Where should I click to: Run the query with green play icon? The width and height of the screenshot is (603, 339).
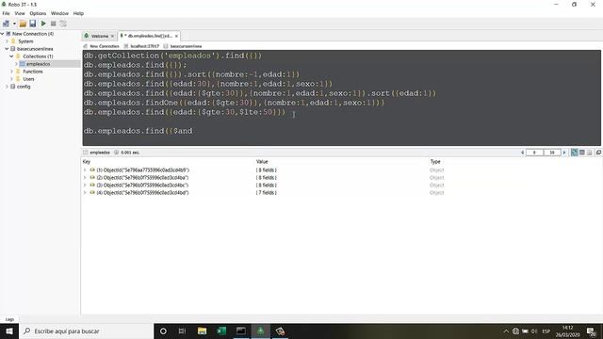43,24
